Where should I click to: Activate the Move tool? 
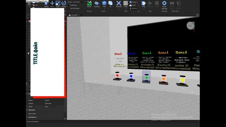click(x=52, y=4)
